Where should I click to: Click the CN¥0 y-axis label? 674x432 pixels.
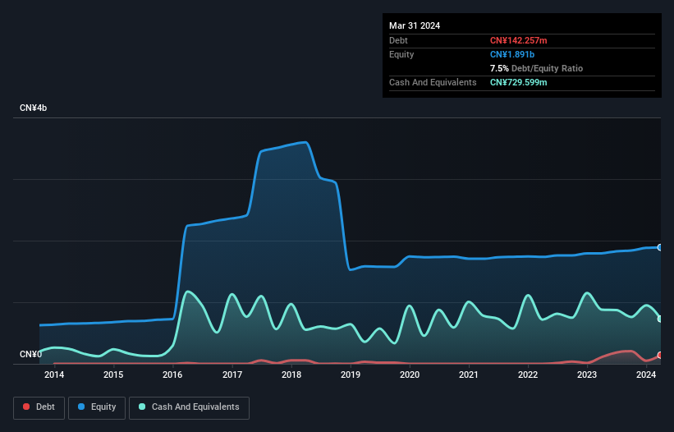click(30, 354)
